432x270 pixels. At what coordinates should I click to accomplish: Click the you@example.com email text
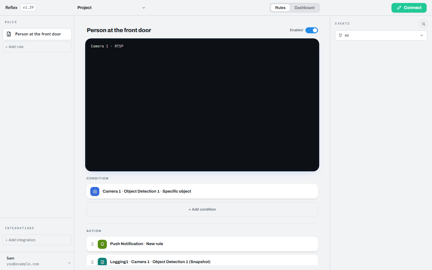coord(23,264)
